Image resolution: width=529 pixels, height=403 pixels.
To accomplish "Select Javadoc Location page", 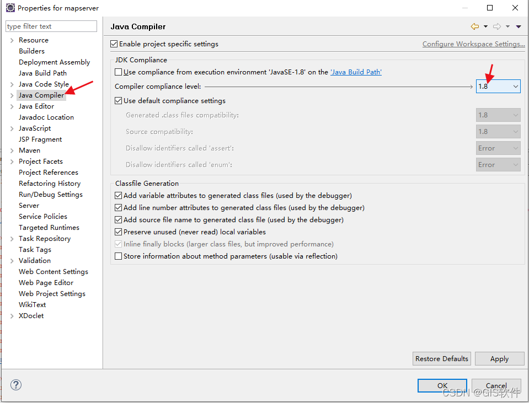I will point(46,117).
